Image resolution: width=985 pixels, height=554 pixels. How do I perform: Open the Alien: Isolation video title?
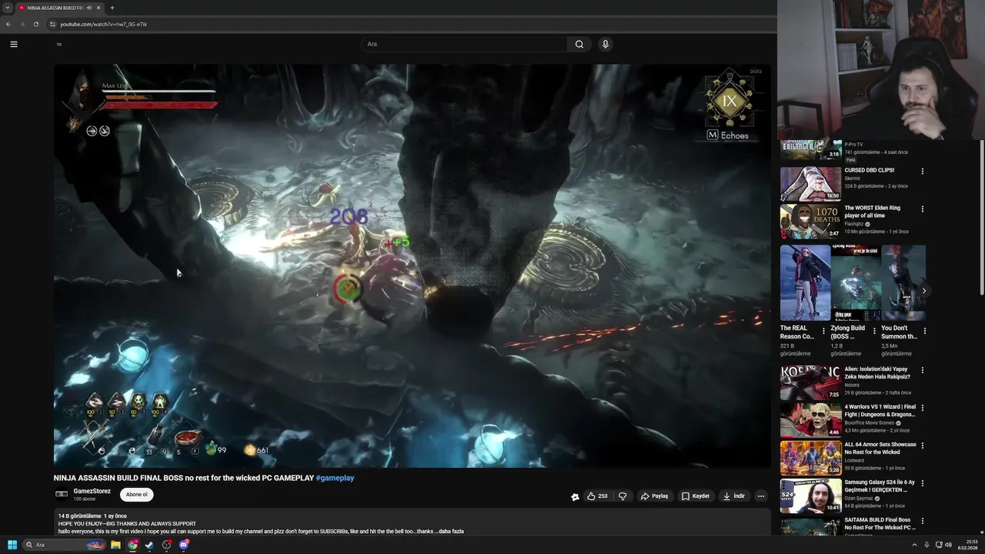click(x=877, y=373)
